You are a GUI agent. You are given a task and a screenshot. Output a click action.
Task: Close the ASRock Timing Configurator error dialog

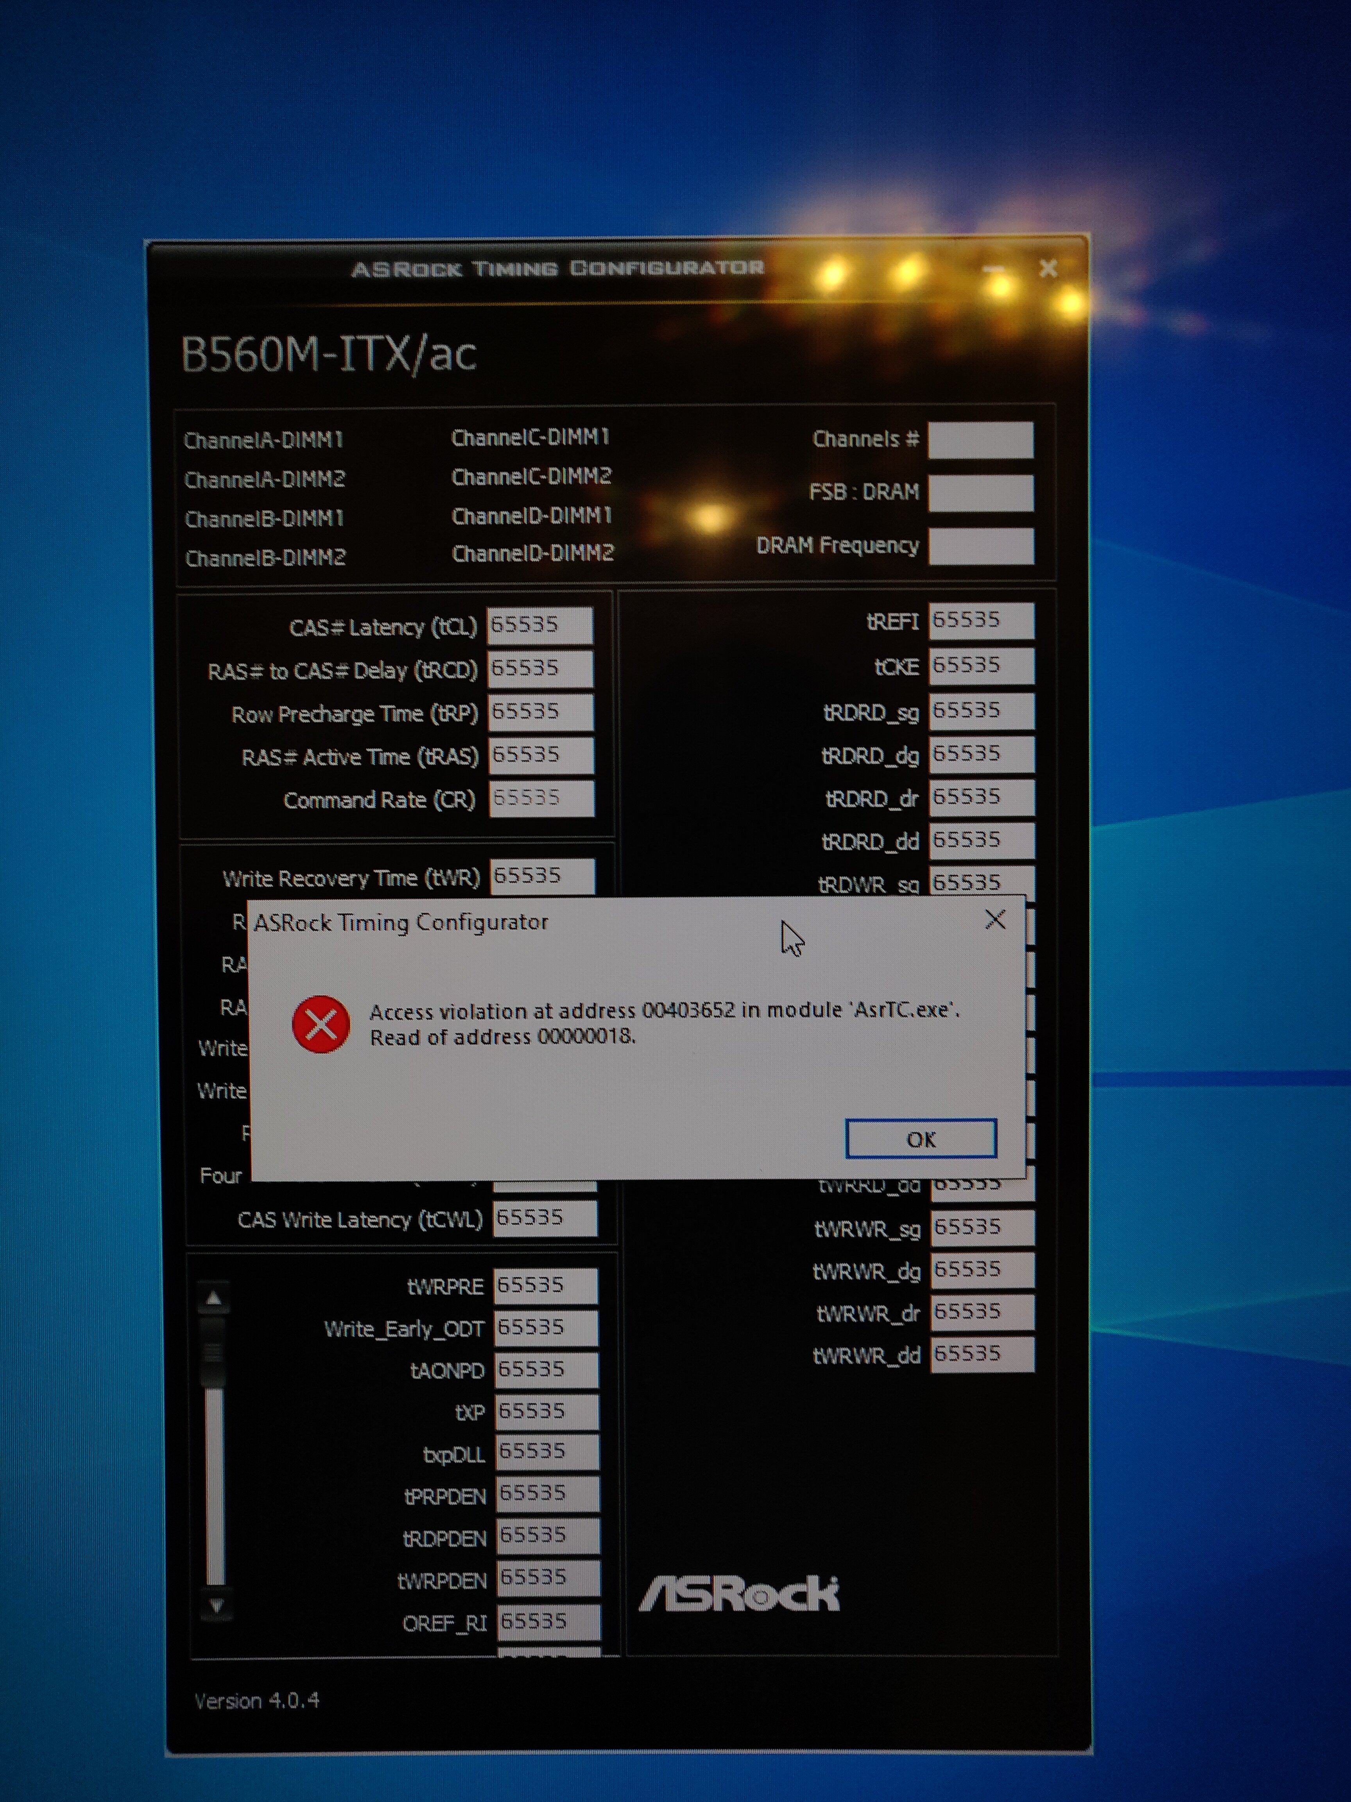pyautogui.click(x=994, y=920)
